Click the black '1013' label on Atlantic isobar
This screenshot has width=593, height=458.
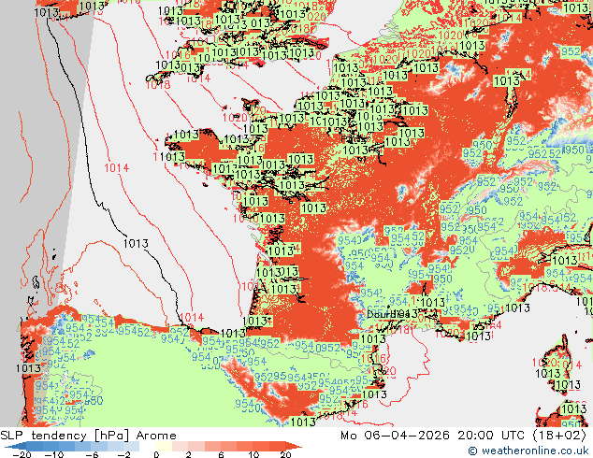click(136, 243)
